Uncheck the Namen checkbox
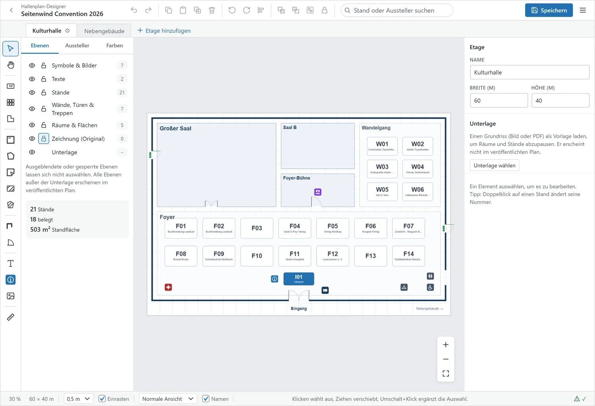The image size is (595, 406). (206, 399)
